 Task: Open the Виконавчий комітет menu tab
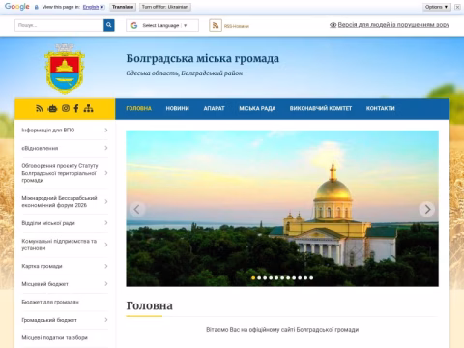(x=321, y=108)
